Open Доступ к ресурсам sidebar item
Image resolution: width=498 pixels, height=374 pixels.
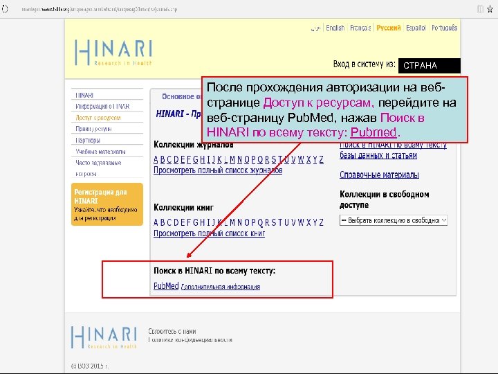[x=98, y=118]
